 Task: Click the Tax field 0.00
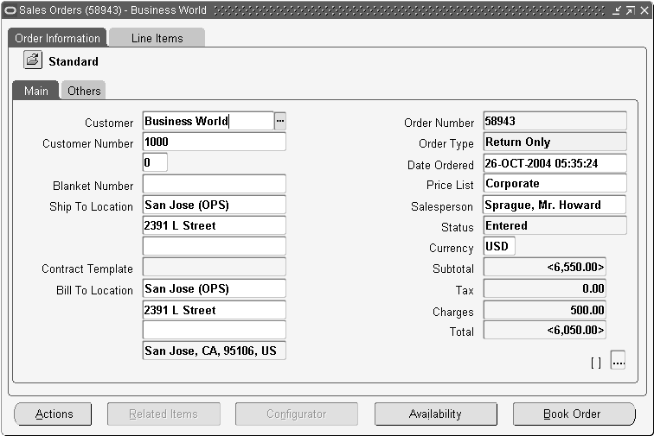click(x=545, y=288)
